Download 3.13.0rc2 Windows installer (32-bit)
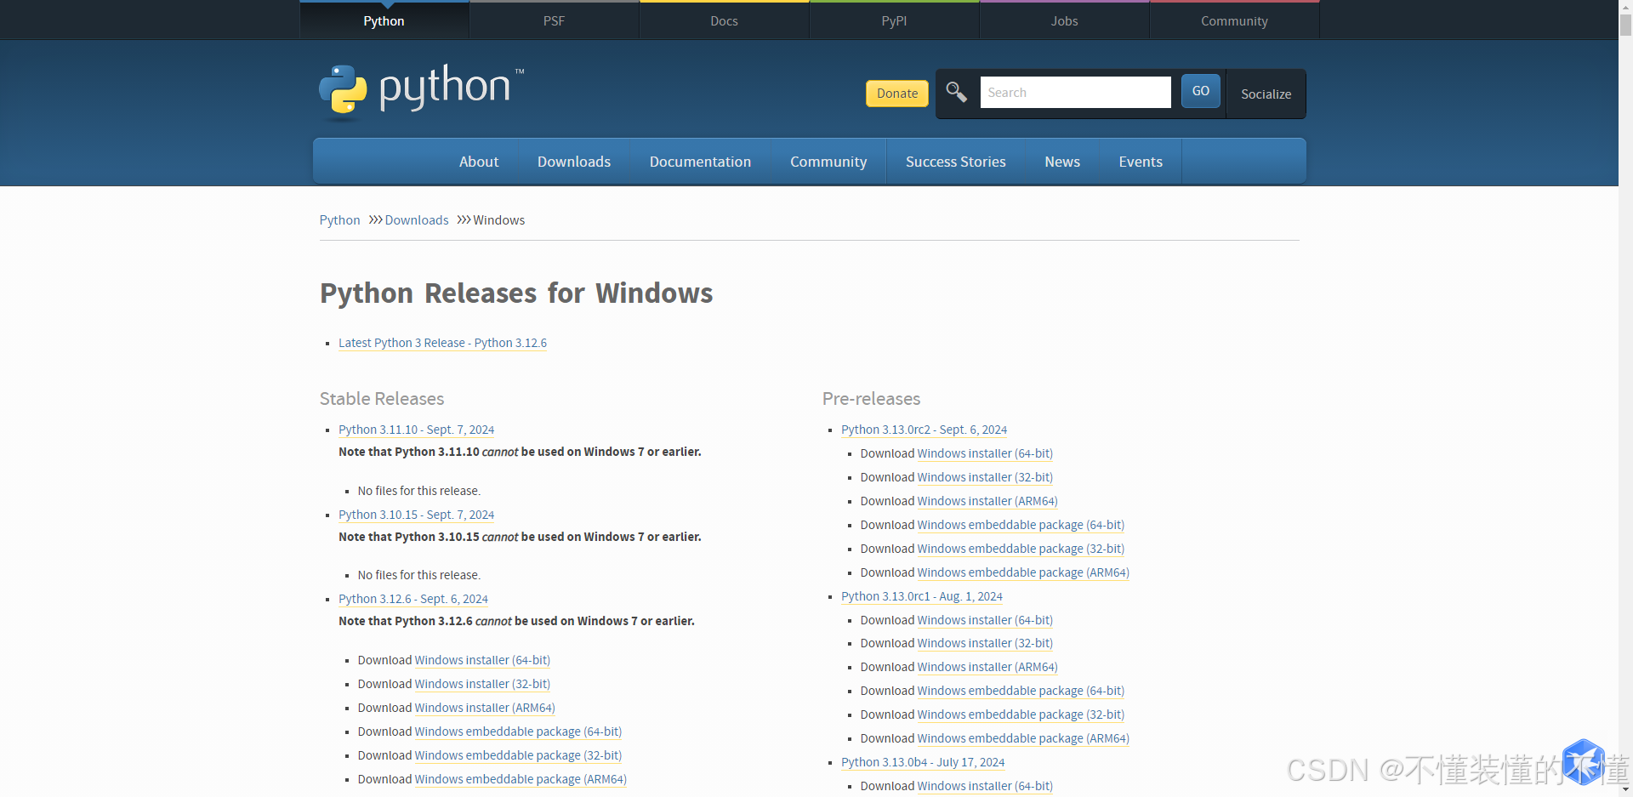 point(985,477)
